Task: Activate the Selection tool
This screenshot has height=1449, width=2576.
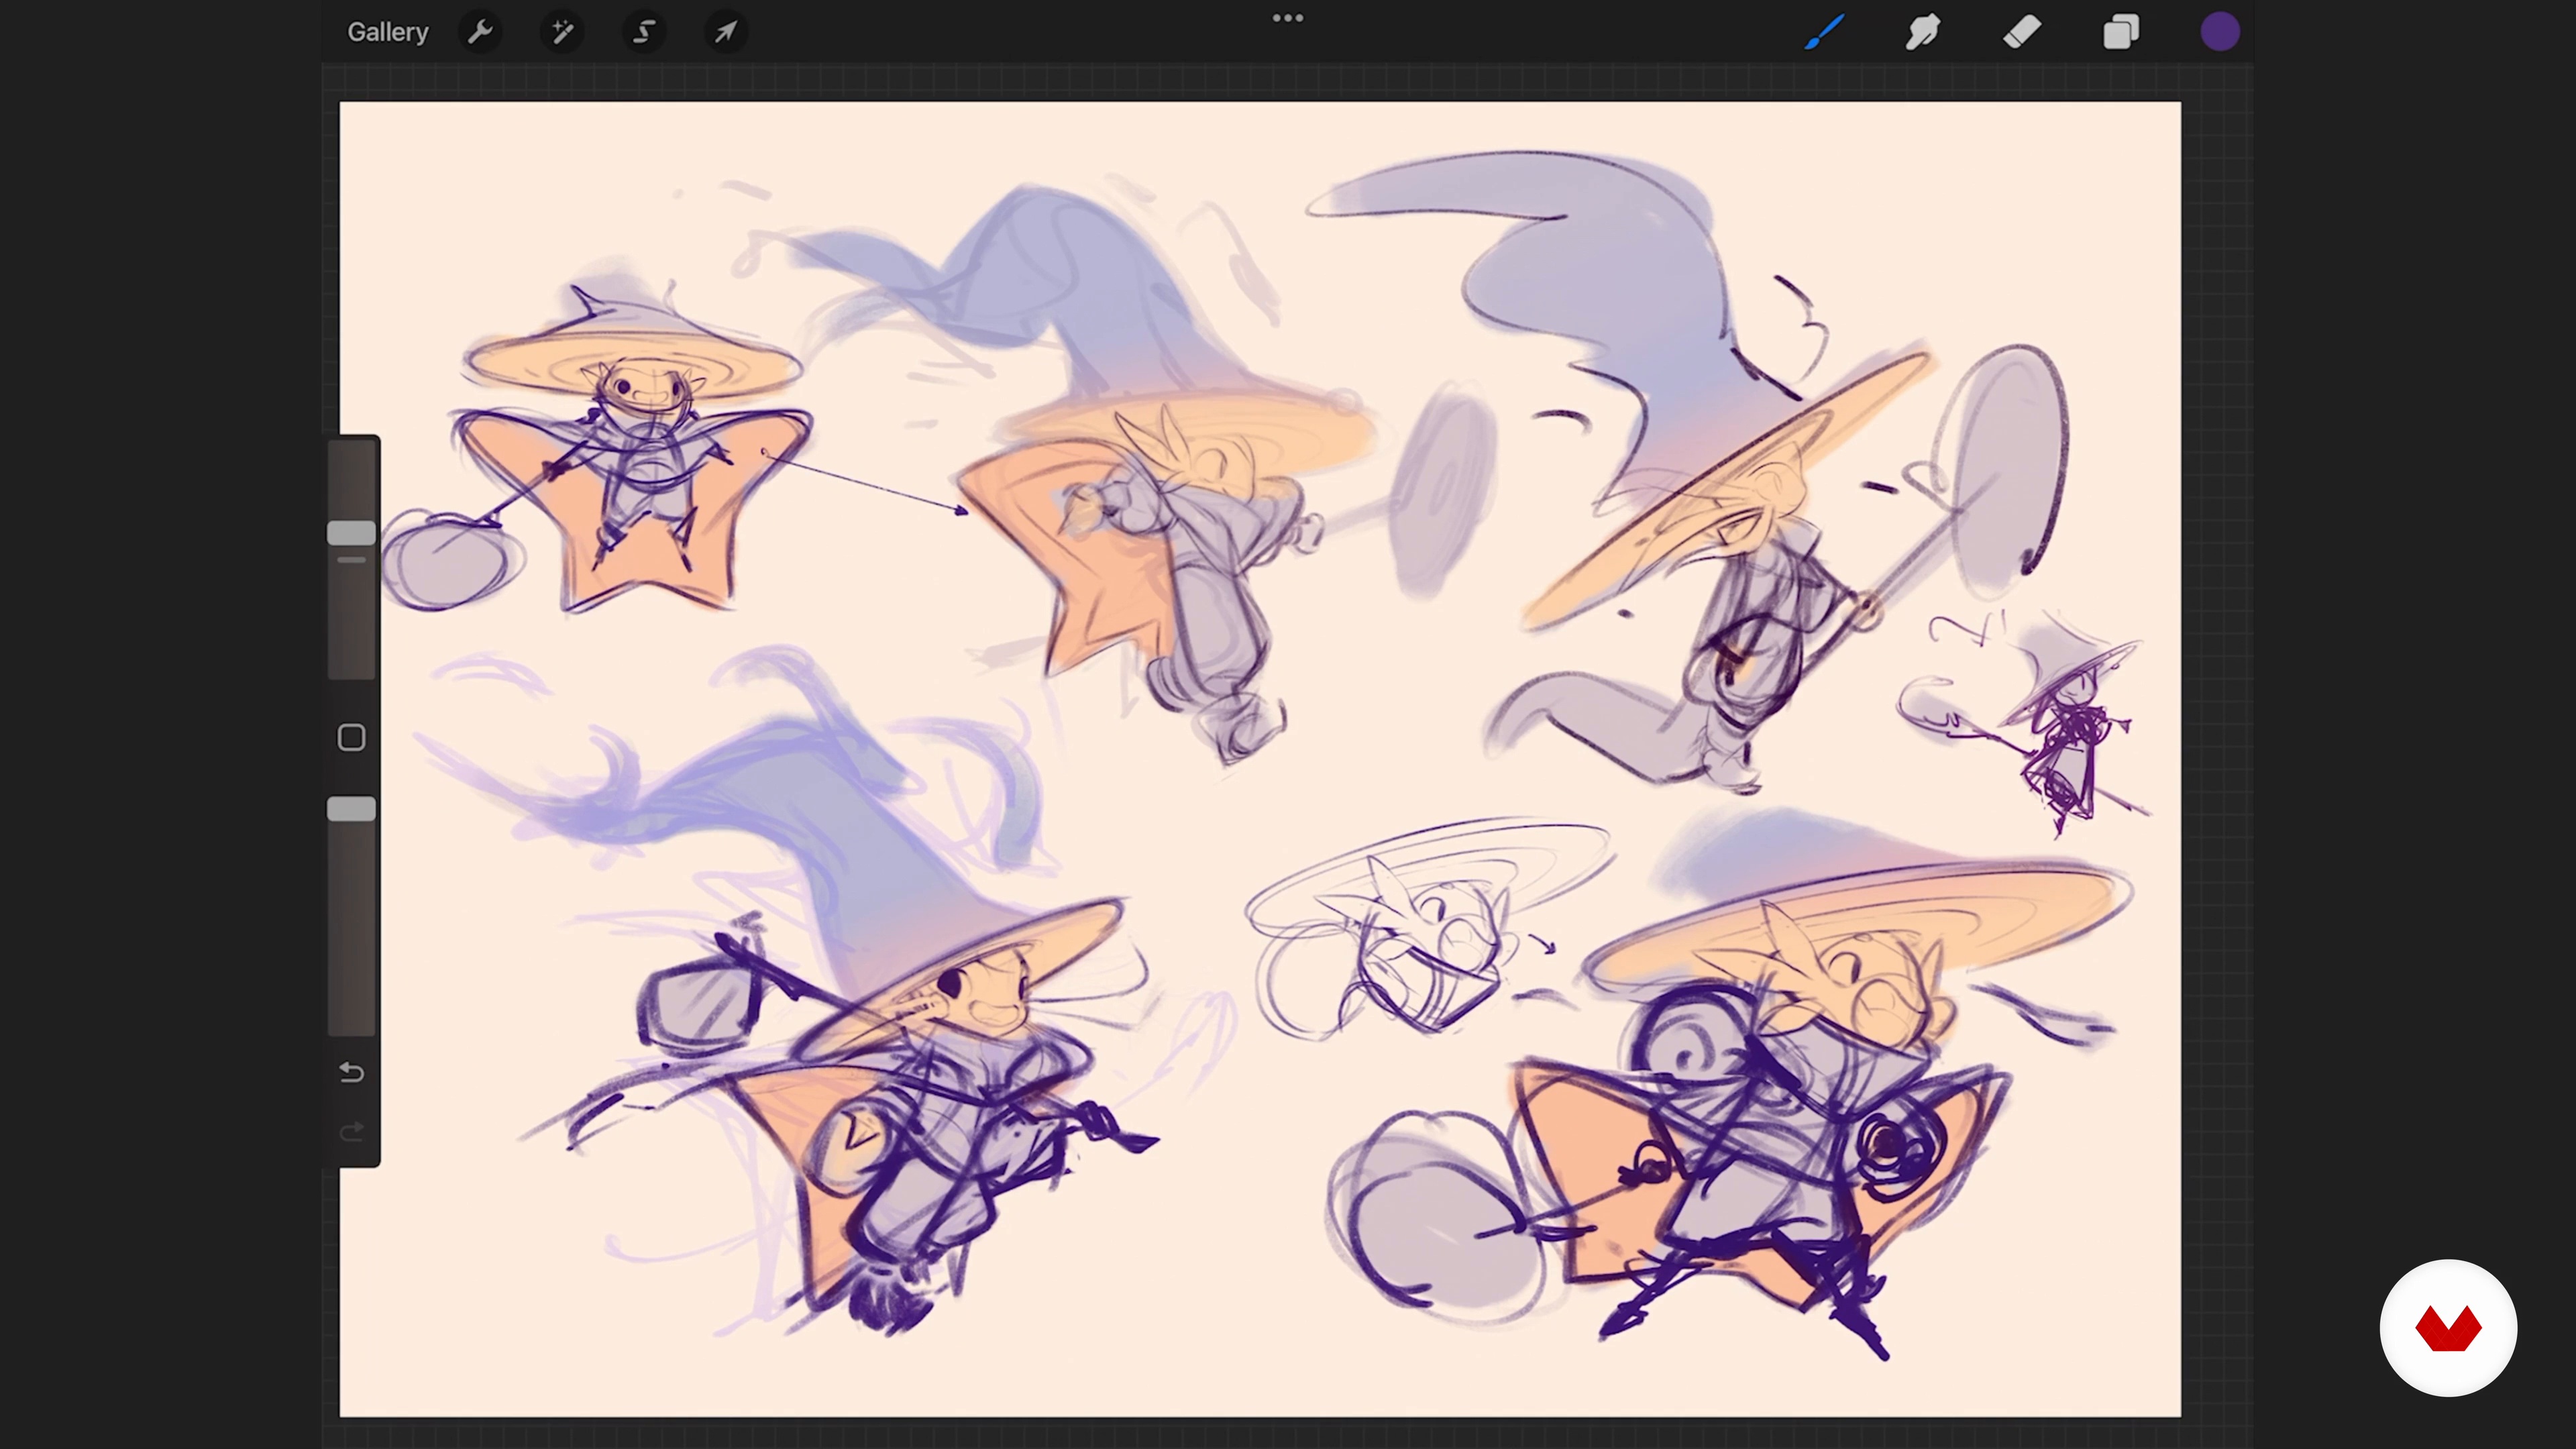Action: coord(644,32)
